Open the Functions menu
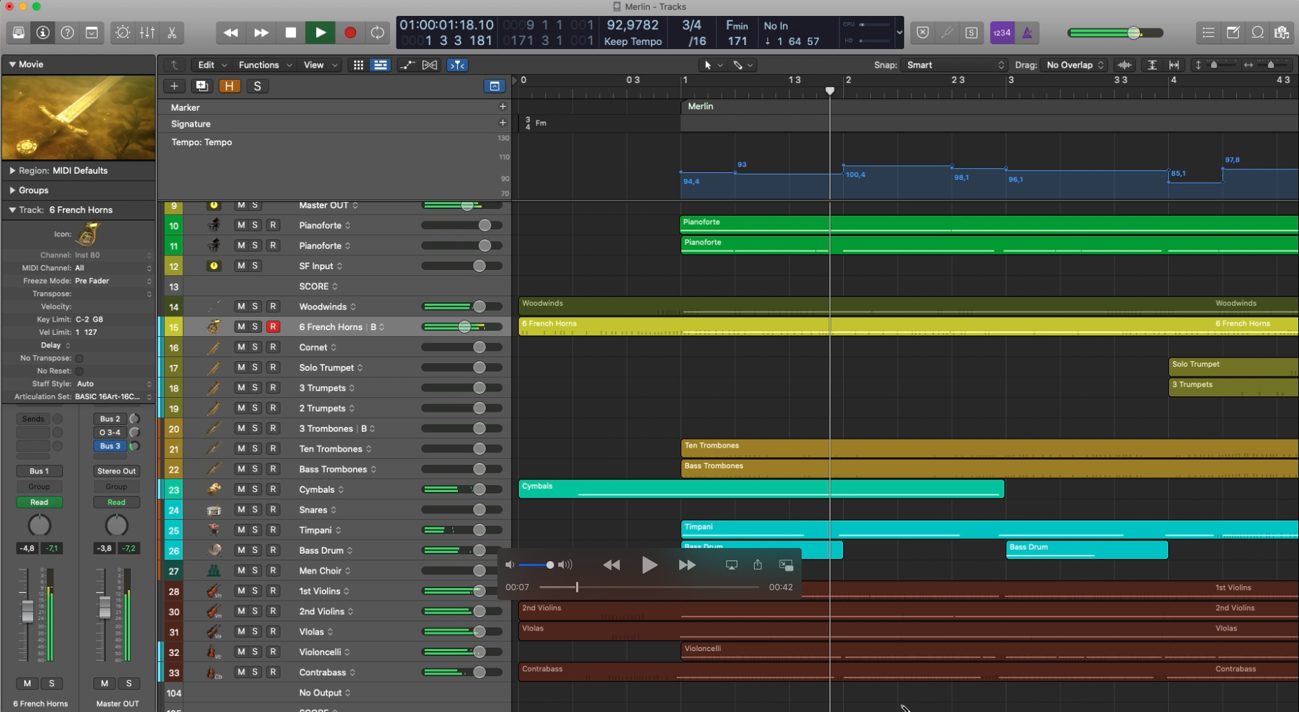This screenshot has height=712, width=1299. tap(265, 65)
